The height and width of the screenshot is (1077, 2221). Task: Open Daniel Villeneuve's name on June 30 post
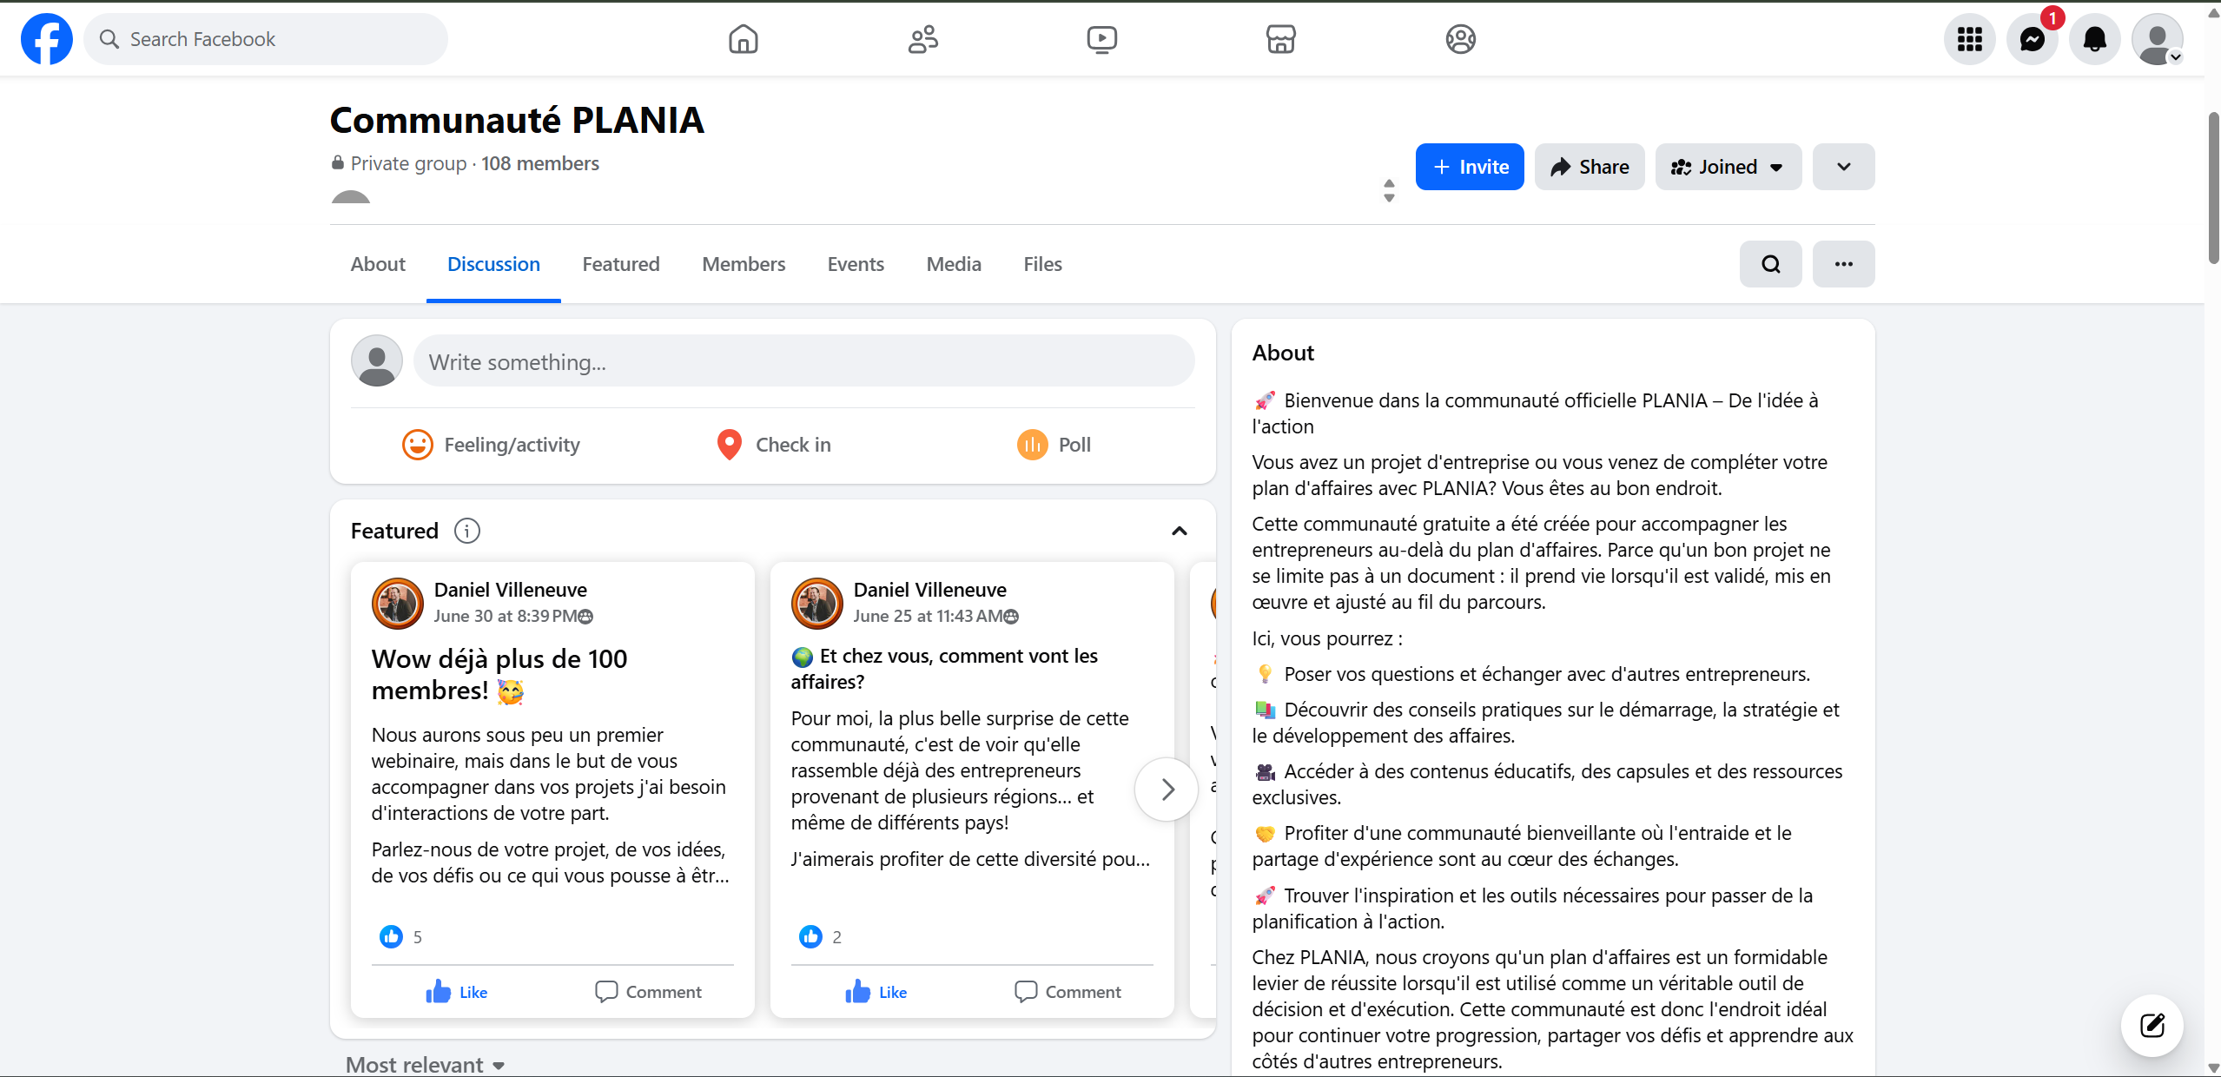[511, 590]
